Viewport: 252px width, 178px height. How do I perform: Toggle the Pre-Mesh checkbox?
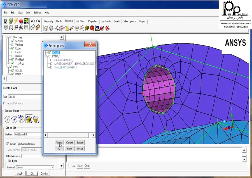pos(12,59)
